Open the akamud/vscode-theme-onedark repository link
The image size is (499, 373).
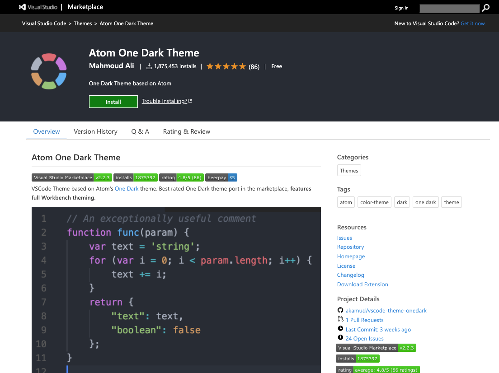click(386, 310)
